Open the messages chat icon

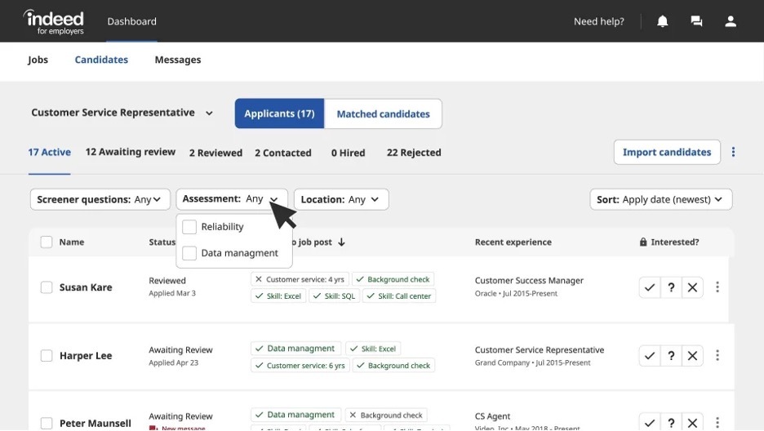tap(696, 21)
